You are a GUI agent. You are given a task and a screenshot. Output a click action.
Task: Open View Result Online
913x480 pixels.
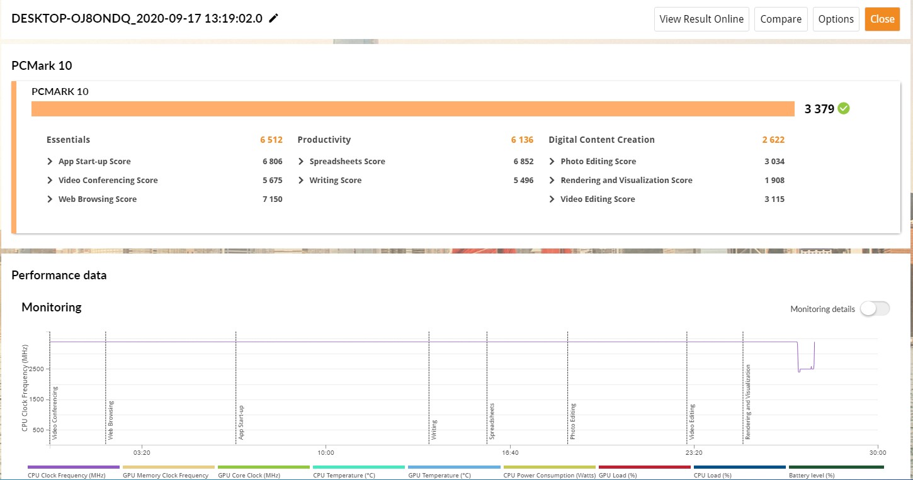[702, 19]
